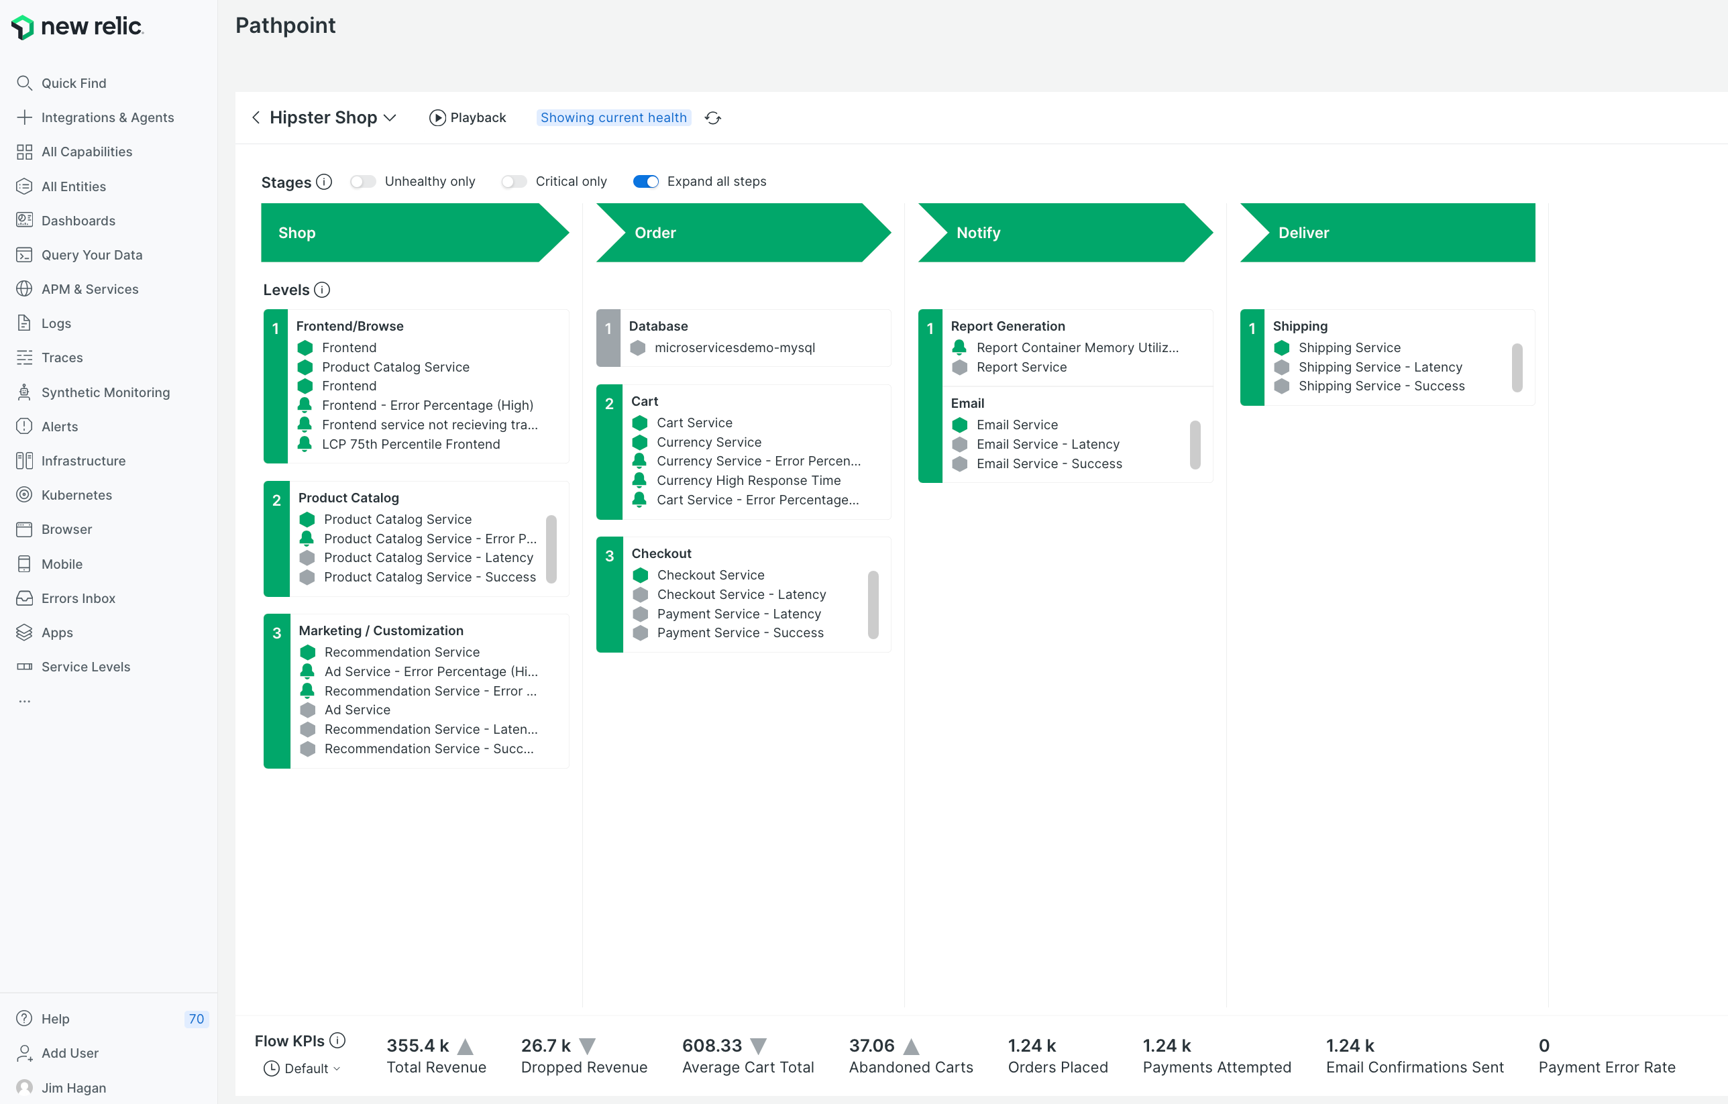Open the Errors Inbox tray icon
Viewport: 1728px width, 1104px height.
[x=24, y=598]
